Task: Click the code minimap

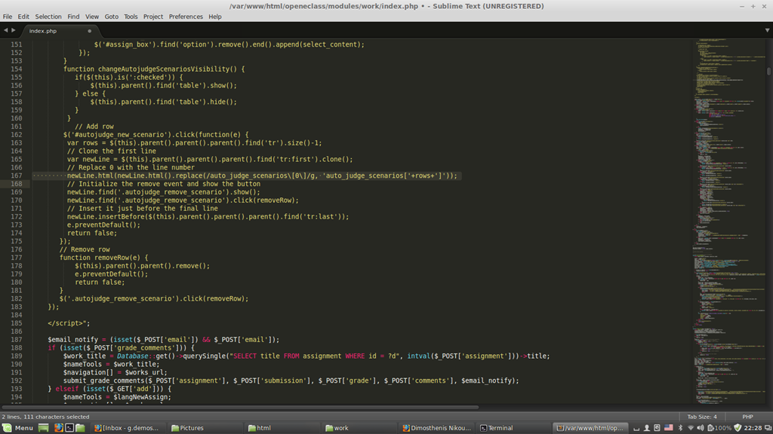Action: (728, 222)
